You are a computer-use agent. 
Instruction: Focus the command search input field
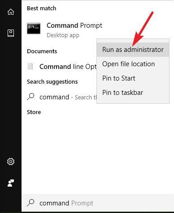pyautogui.click(x=98, y=203)
